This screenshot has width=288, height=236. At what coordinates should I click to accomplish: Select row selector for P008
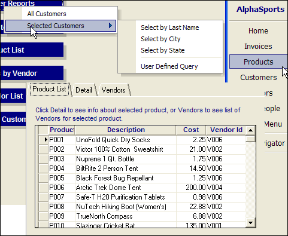click(x=43, y=207)
